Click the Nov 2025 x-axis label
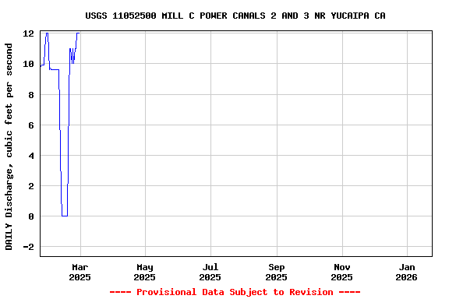Image resolution: width=449 pixels, height=299 pixels. (342, 272)
